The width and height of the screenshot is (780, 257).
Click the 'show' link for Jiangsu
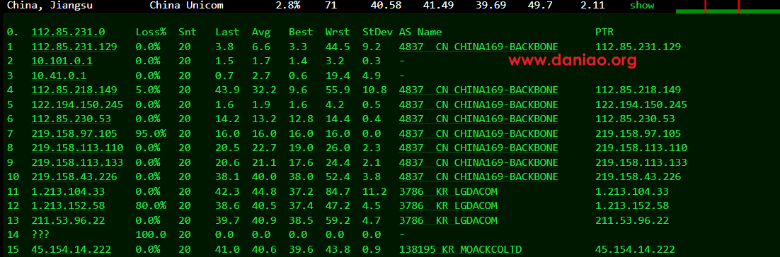click(642, 6)
